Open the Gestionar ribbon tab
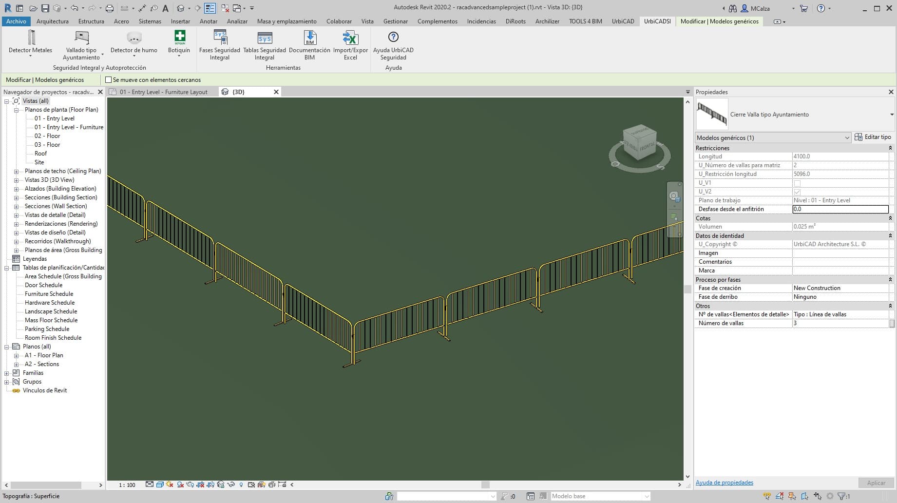The width and height of the screenshot is (897, 503). pyautogui.click(x=396, y=21)
